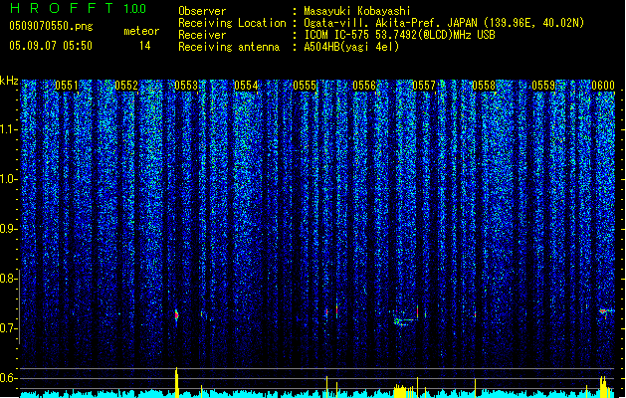Click the 0.8 frequency axis label
The image size is (626, 398).
coord(8,279)
